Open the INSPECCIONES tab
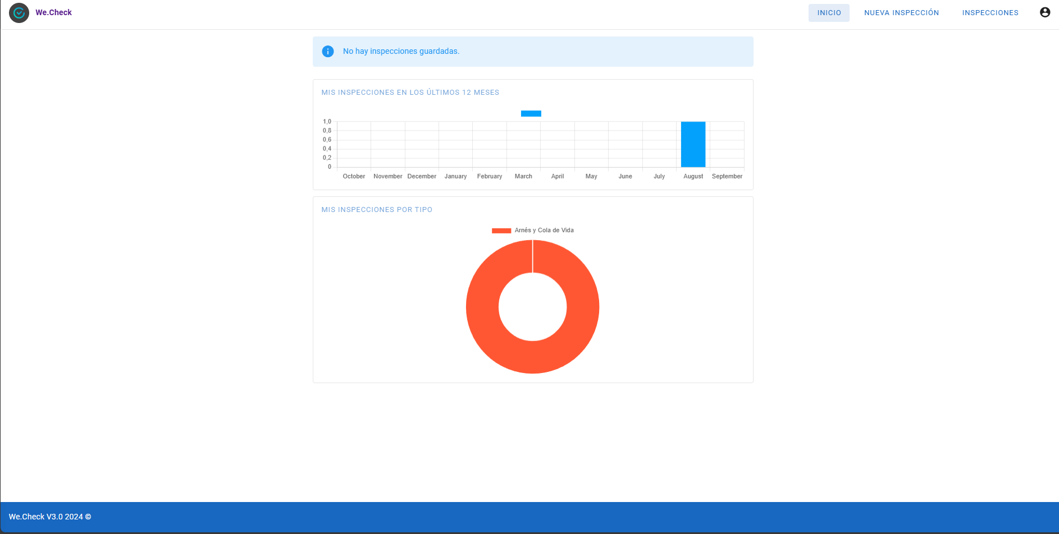 click(x=990, y=13)
